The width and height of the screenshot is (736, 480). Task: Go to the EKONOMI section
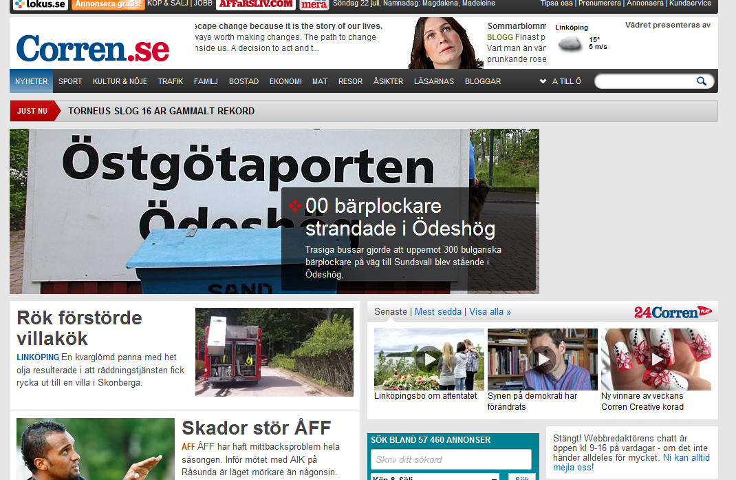click(x=285, y=81)
